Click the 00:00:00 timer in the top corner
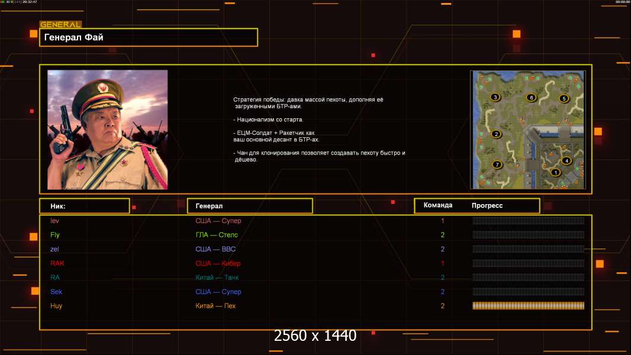 [622, 2]
